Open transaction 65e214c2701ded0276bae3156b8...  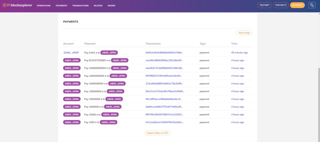[165, 91]
